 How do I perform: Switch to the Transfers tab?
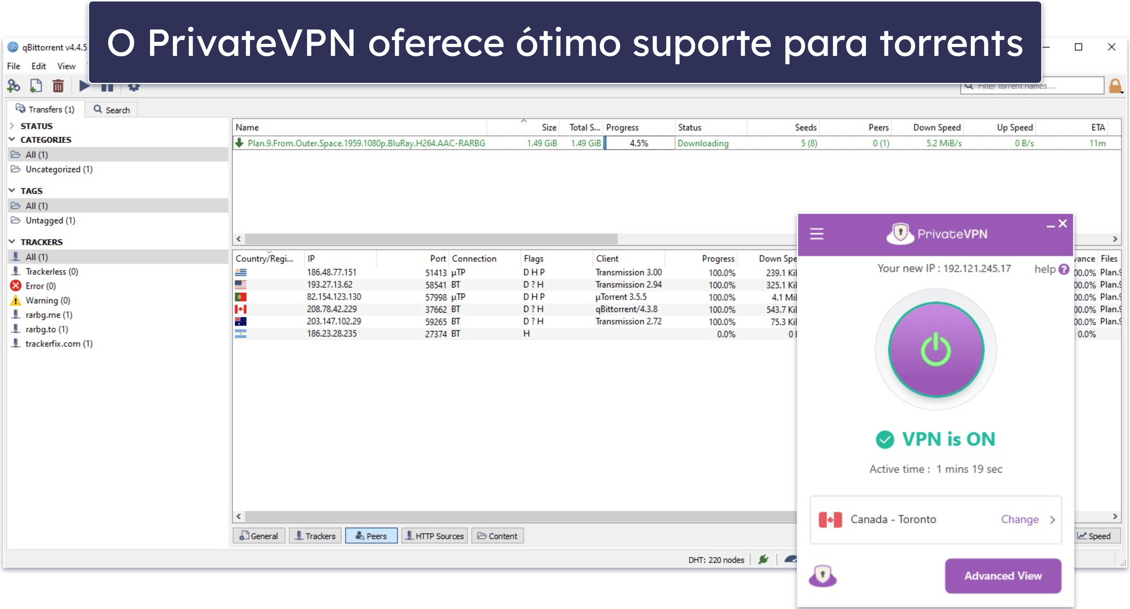(45, 109)
